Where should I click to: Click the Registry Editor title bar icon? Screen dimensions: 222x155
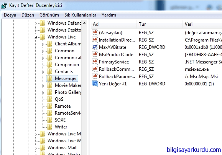point(4,5)
